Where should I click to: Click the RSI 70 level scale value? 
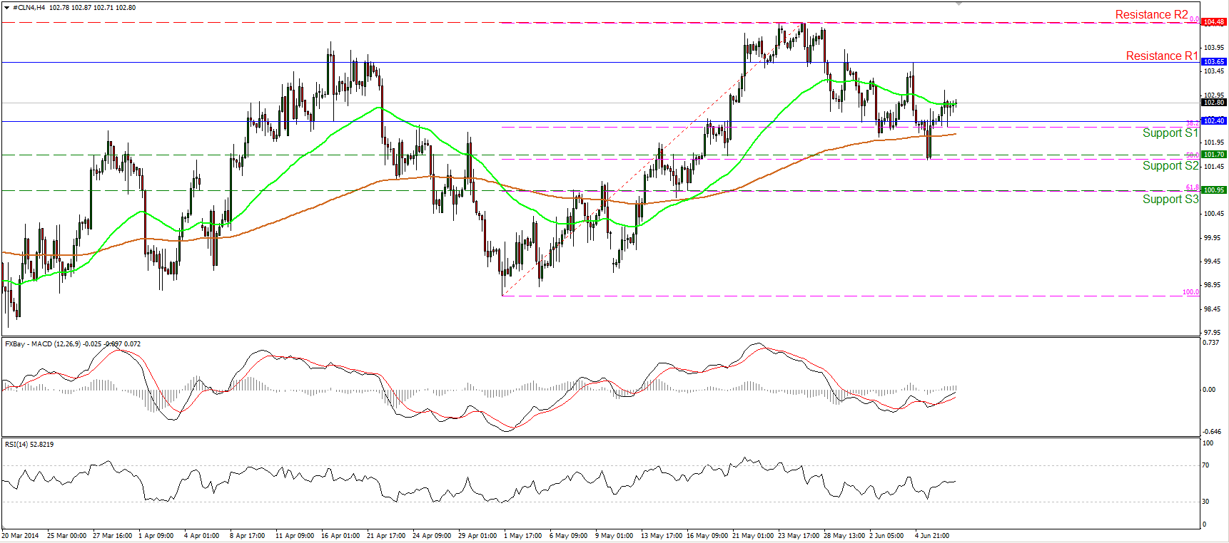click(1205, 465)
